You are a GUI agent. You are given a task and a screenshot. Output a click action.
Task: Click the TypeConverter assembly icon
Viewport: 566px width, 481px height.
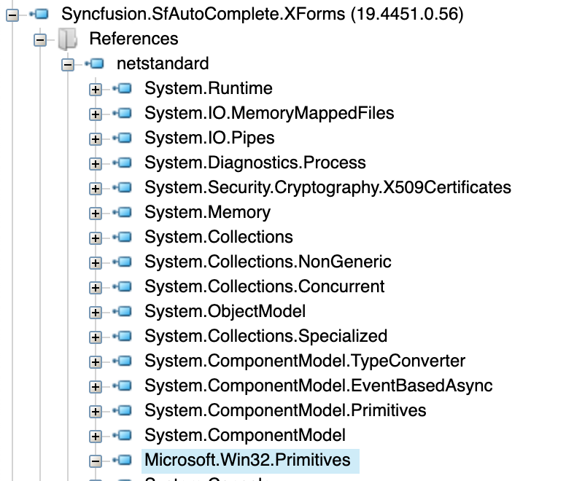[123, 361]
